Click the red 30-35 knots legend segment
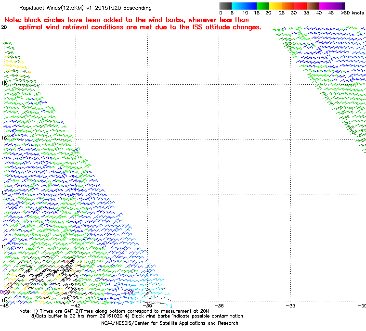Viewport: 366px width, 331px height. coord(301,6)
